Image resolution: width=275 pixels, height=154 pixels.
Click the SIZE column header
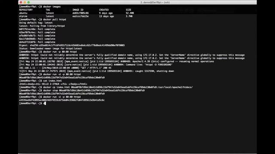pos(128,10)
